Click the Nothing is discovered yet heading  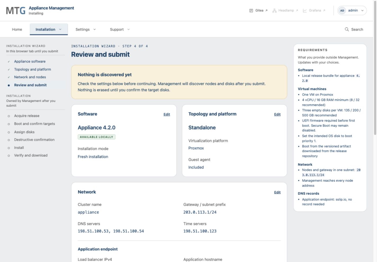pos(105,75)
